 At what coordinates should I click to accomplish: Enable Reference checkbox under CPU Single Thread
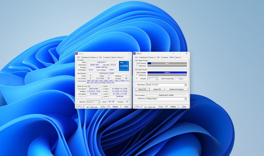point(137,66)
